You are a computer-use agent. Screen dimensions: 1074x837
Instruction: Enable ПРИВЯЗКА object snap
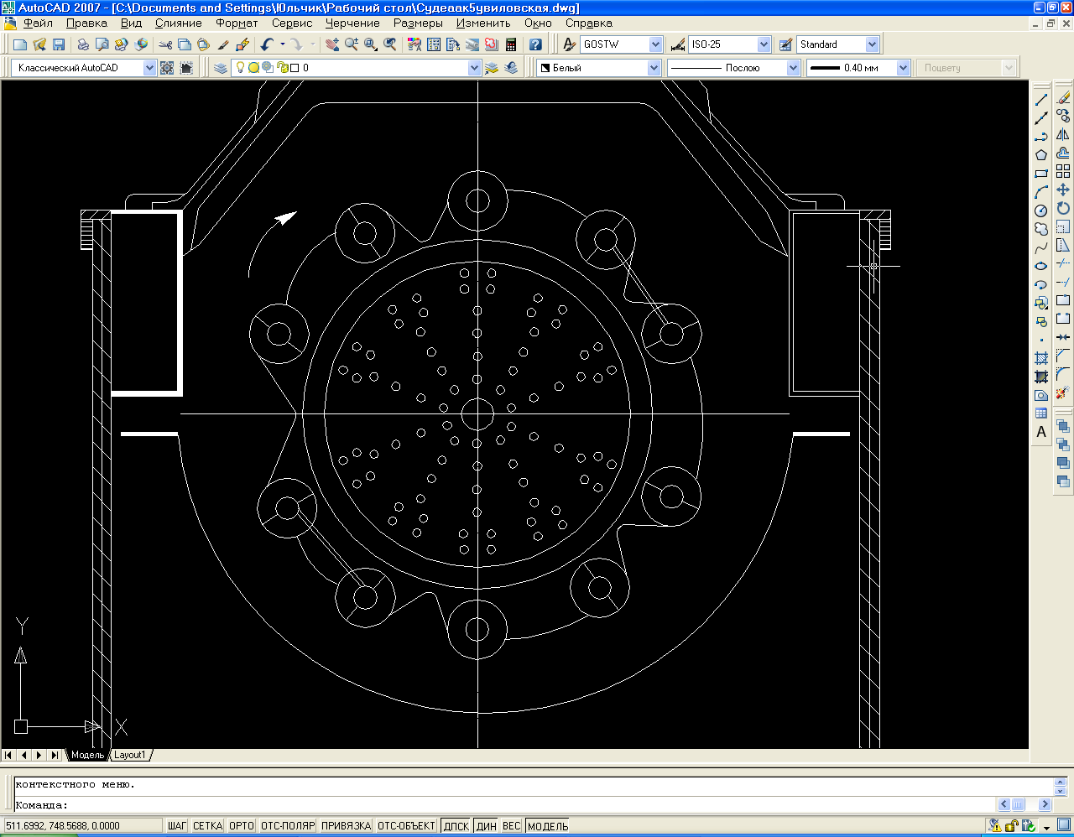tap(346, 826)
